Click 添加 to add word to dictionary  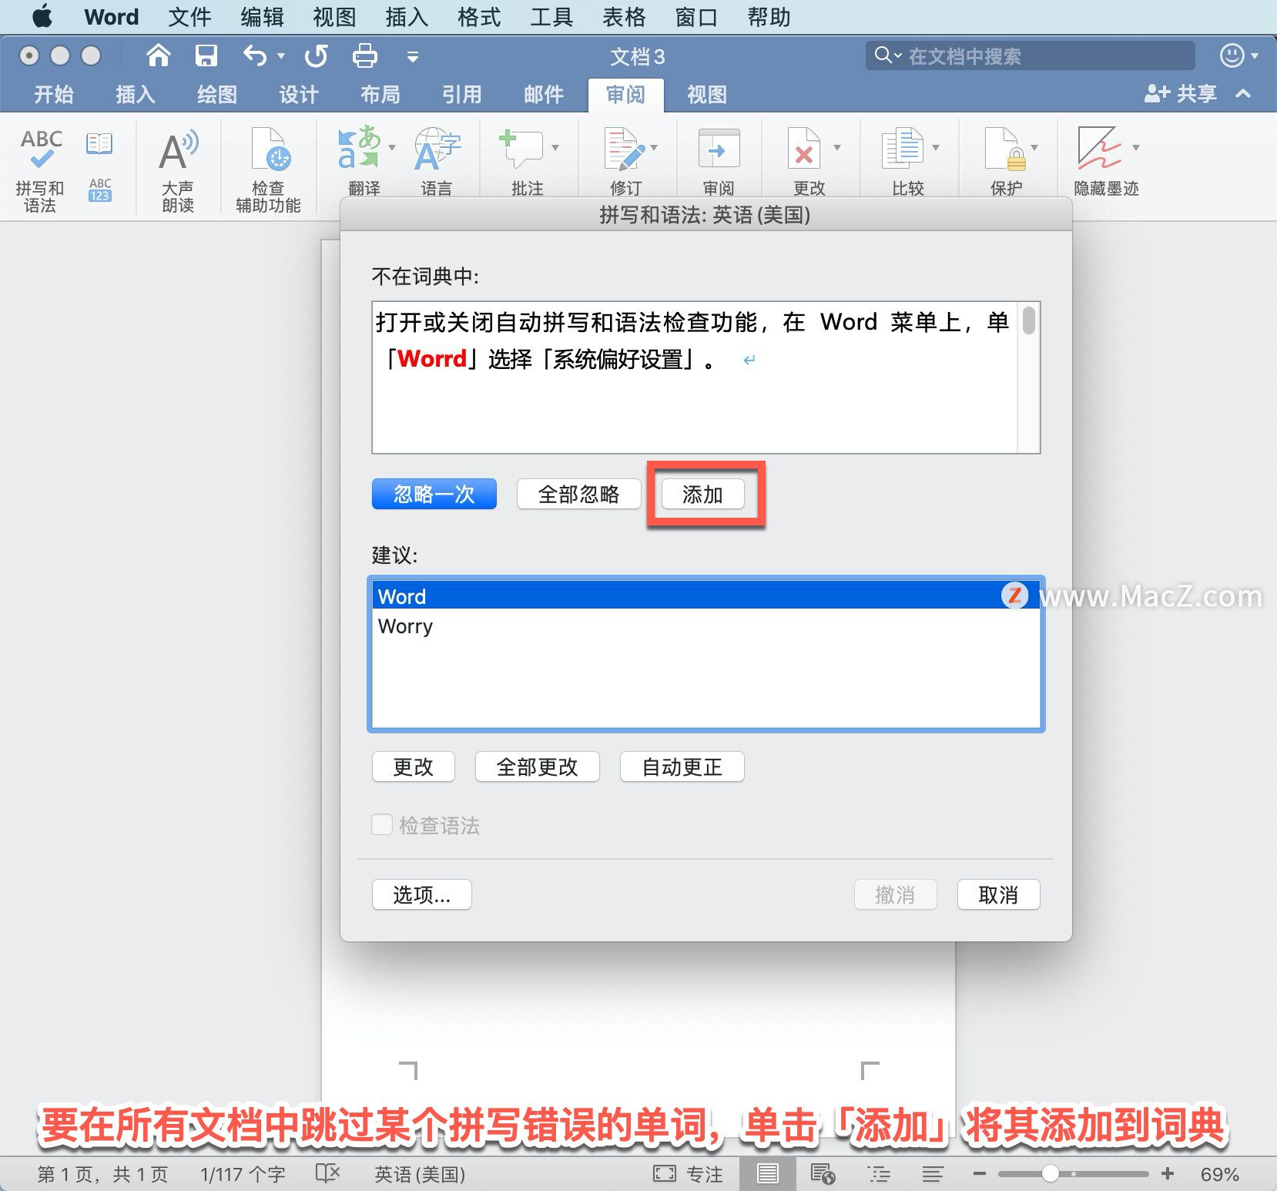pos(703,494)
